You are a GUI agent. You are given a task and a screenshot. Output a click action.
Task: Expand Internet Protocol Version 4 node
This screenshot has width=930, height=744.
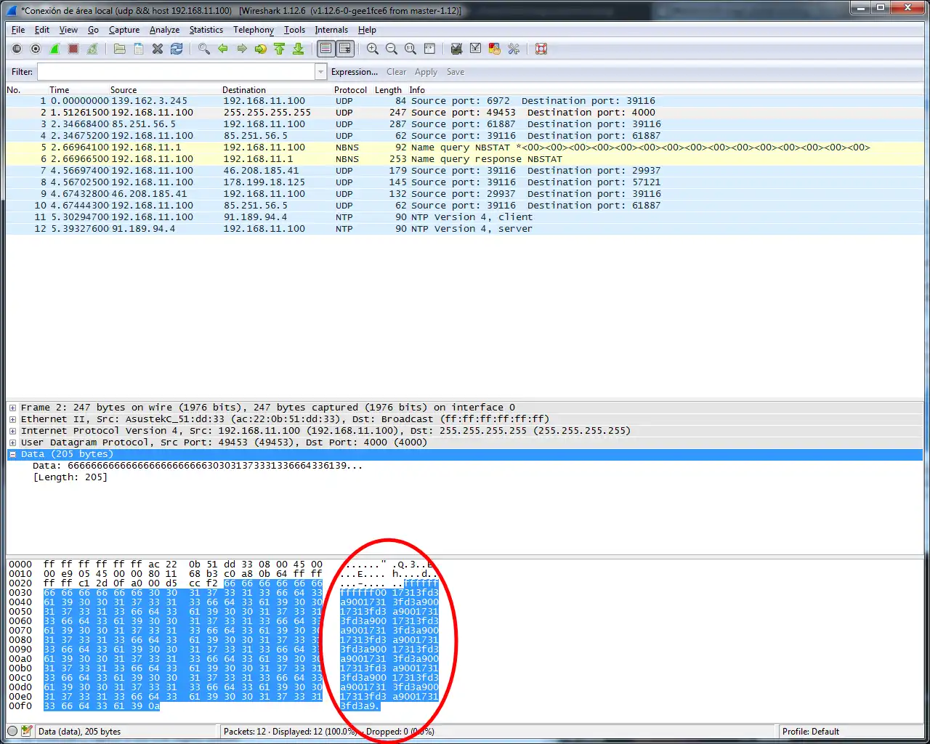point(12,431)
